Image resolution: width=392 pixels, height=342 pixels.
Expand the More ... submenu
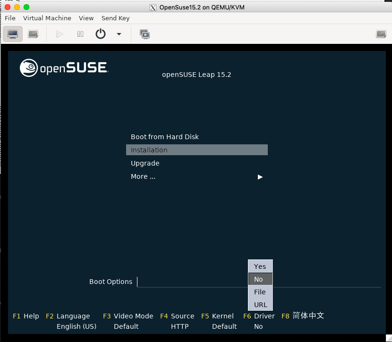197,177
